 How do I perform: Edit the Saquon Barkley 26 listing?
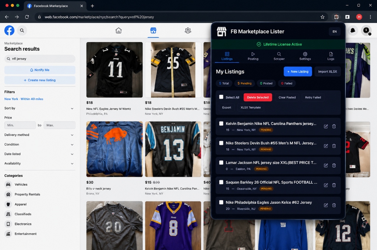pos(326,185)
